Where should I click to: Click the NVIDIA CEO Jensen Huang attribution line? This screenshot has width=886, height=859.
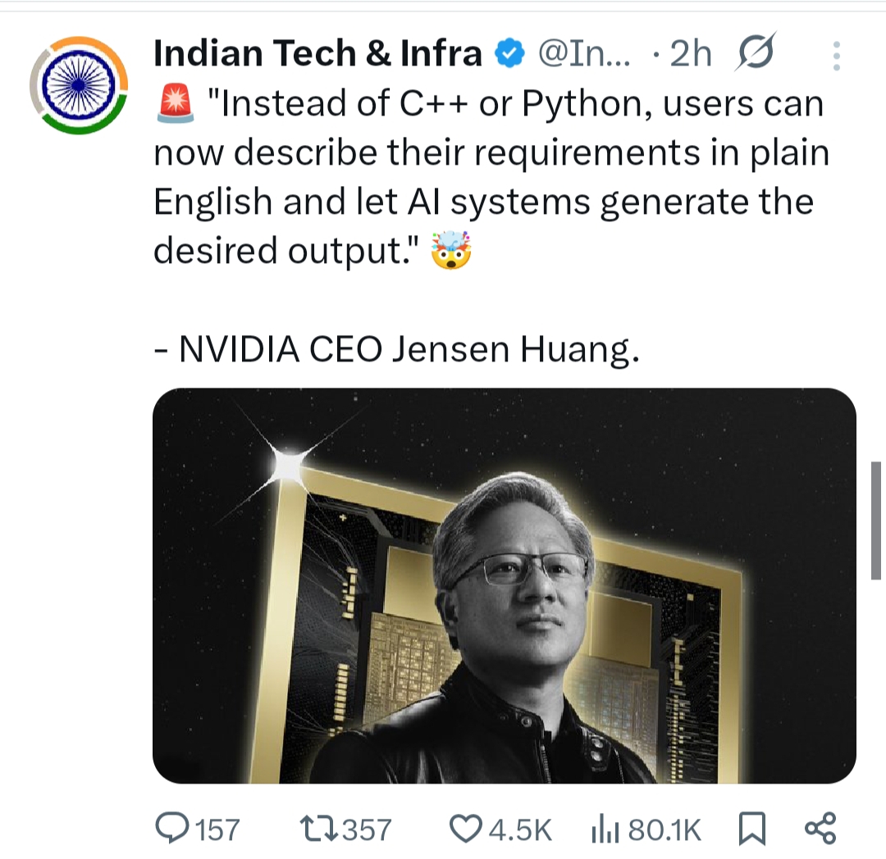pyautogui.click(x=396, y=350)
